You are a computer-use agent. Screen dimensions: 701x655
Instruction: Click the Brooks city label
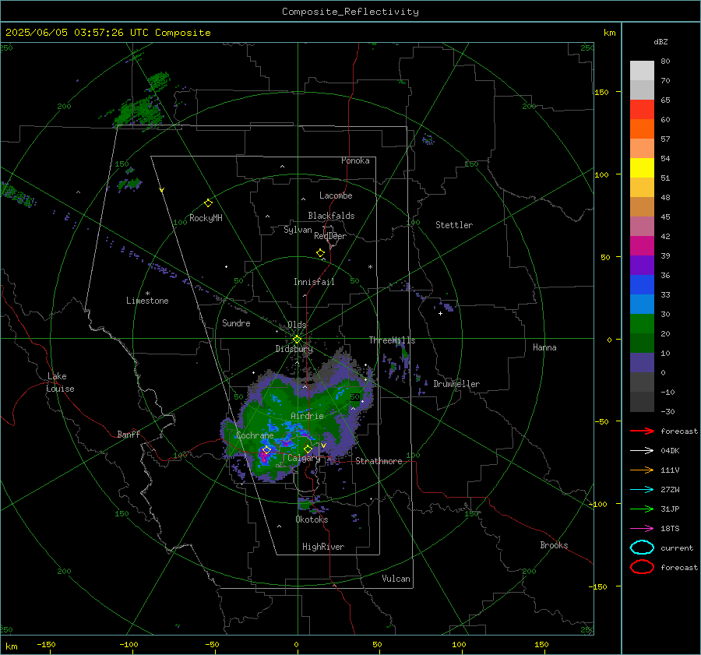[554, 545]
